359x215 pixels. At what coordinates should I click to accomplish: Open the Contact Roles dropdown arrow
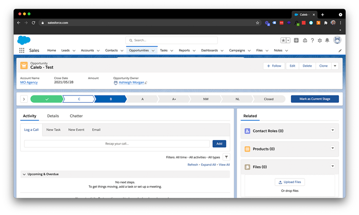[333, 130]
